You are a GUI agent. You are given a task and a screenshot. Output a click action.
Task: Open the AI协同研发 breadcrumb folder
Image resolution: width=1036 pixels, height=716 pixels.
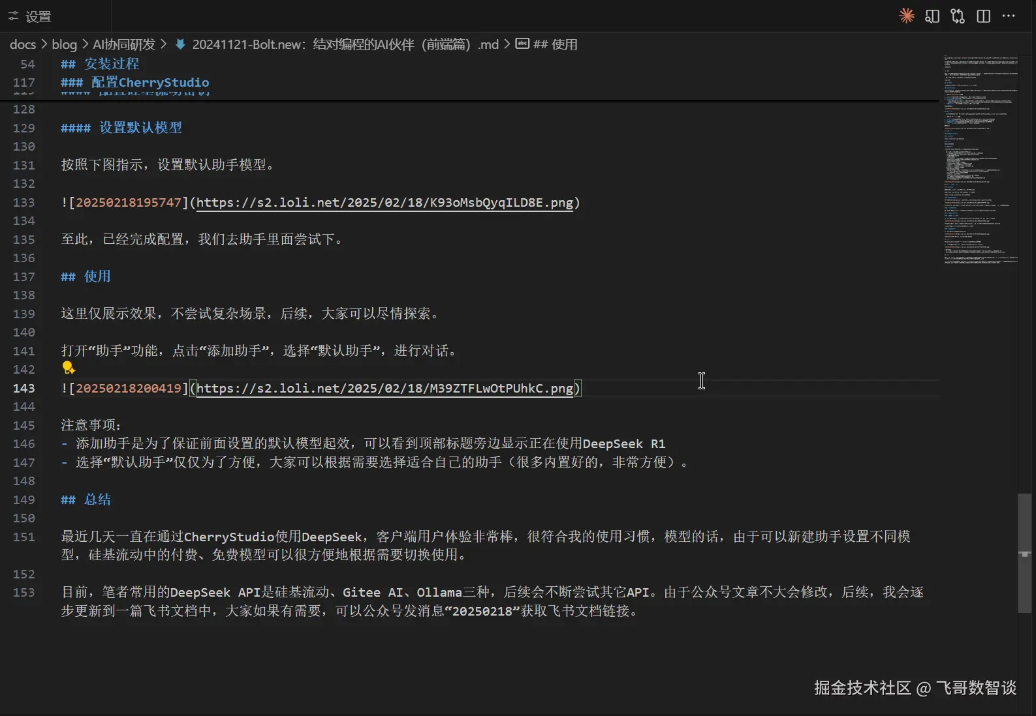[x=124, y=44]
